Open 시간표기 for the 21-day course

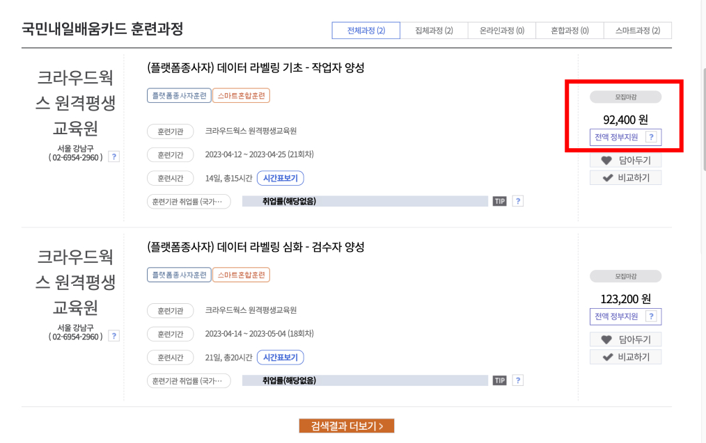(x=281, y=357)
